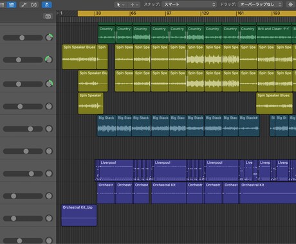Click pan knob on Orchestral Kit_bip track
Image resolution: width=296 pixels, height=244 pixels.
(x=49, y=218)
